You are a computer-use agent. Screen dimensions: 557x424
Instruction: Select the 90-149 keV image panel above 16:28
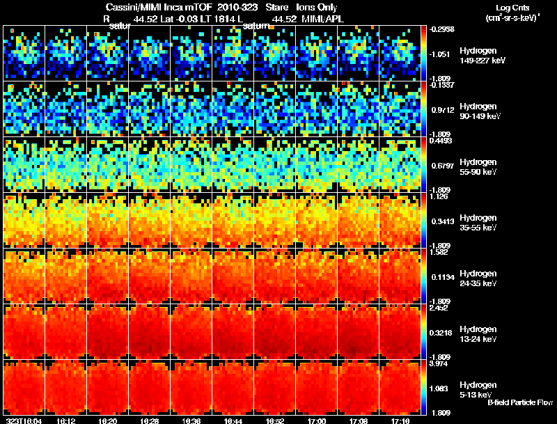[x=149, y=109]
